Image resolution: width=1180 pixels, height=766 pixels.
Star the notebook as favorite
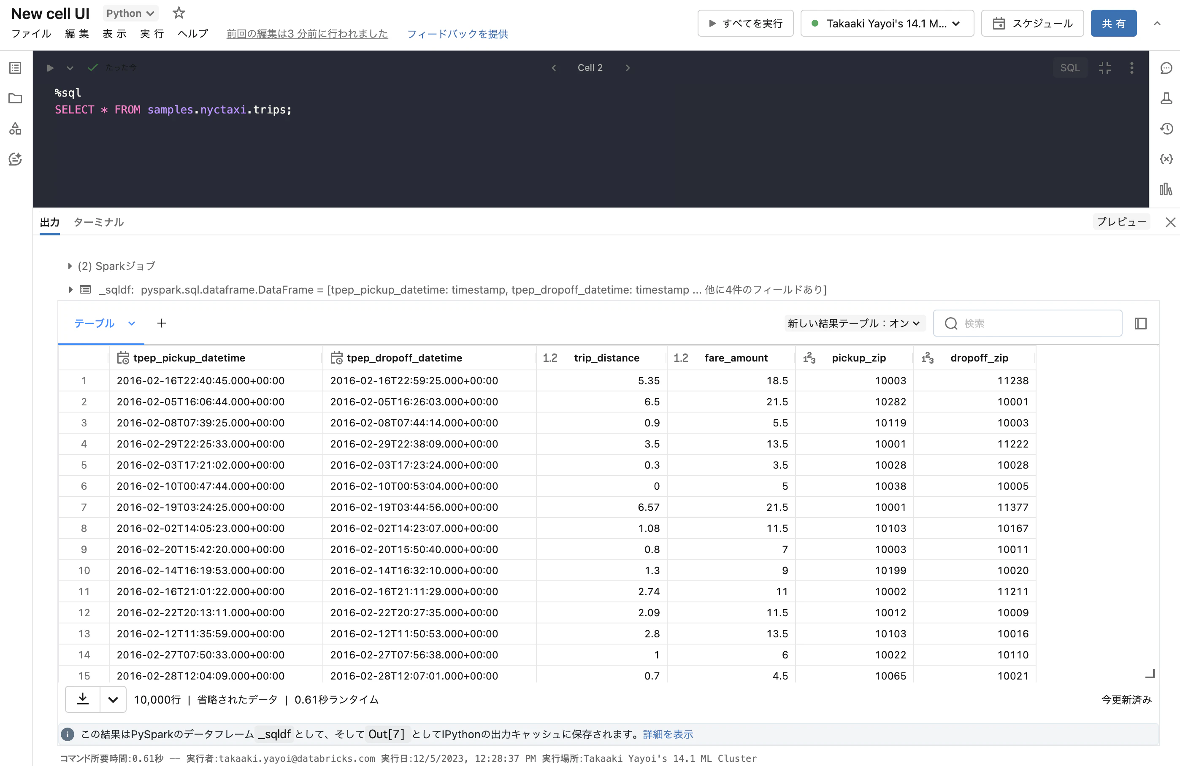(179, 13)
